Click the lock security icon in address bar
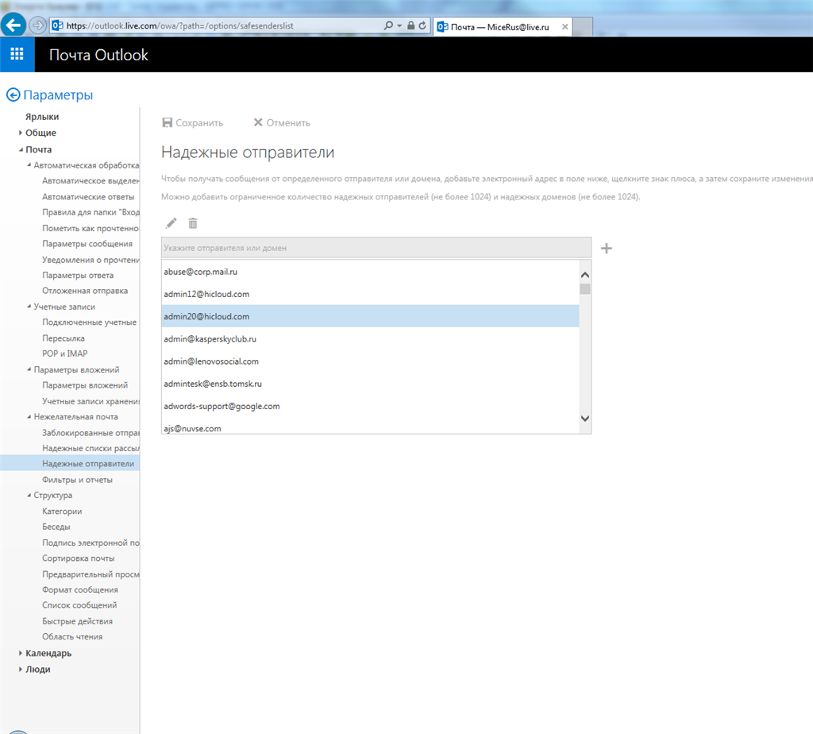Viewport: 813px width, 734px height. pyautogui.click(x=410, y=25)
